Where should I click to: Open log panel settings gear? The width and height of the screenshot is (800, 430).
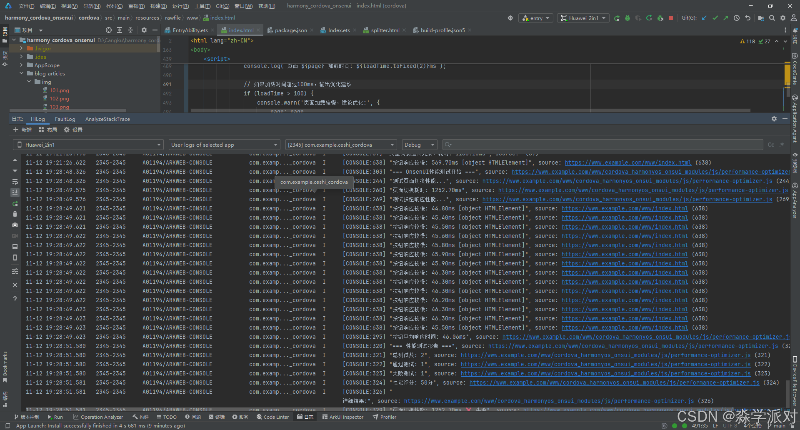[x=774, y=119]
